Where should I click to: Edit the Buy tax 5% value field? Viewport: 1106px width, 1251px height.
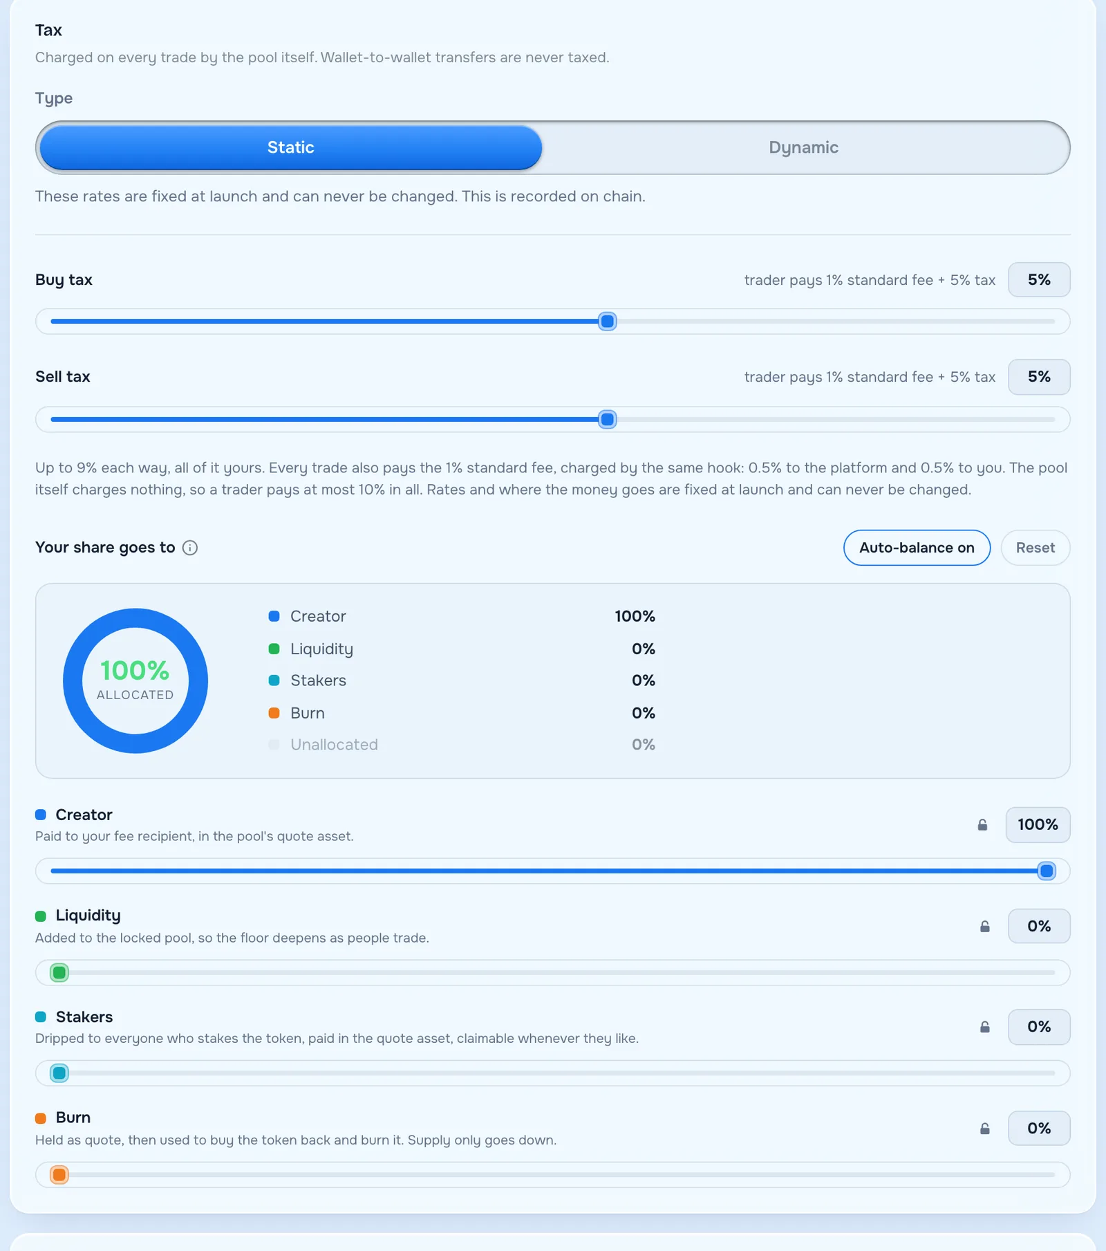1039,280
